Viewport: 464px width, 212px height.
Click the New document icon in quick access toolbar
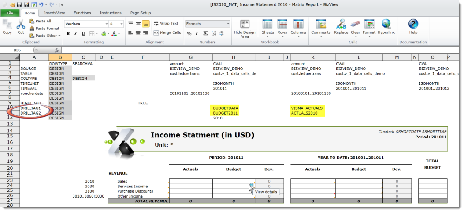pyautogui.click(x=5, y=5)
